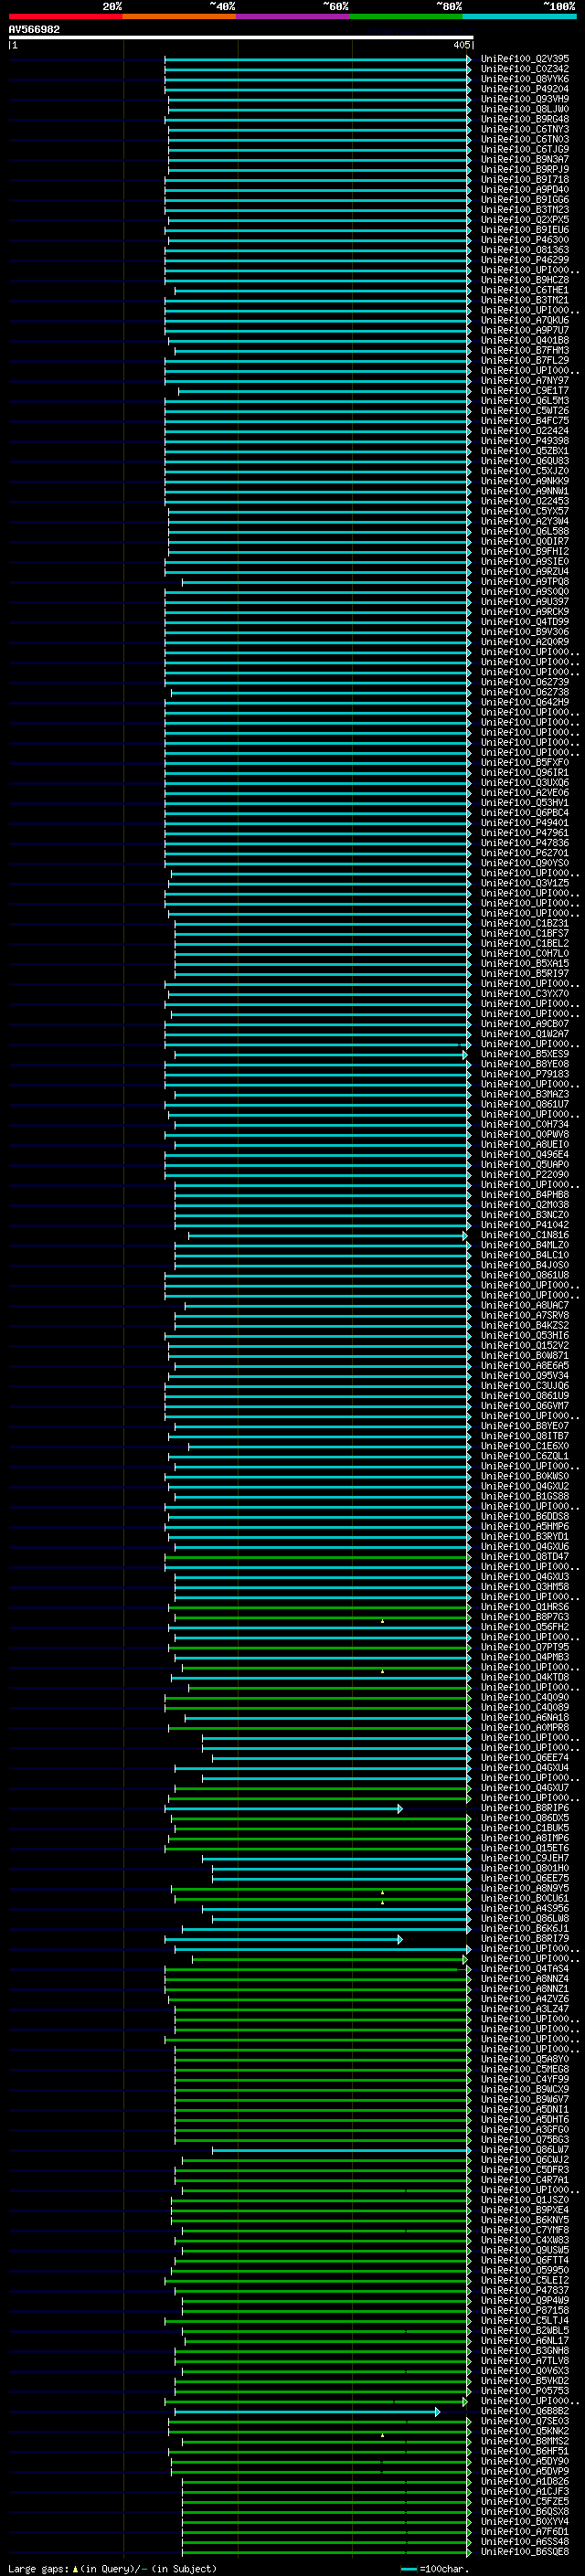
Task: Open hit UniRef100_Q2V395
Action: [525, 59]
